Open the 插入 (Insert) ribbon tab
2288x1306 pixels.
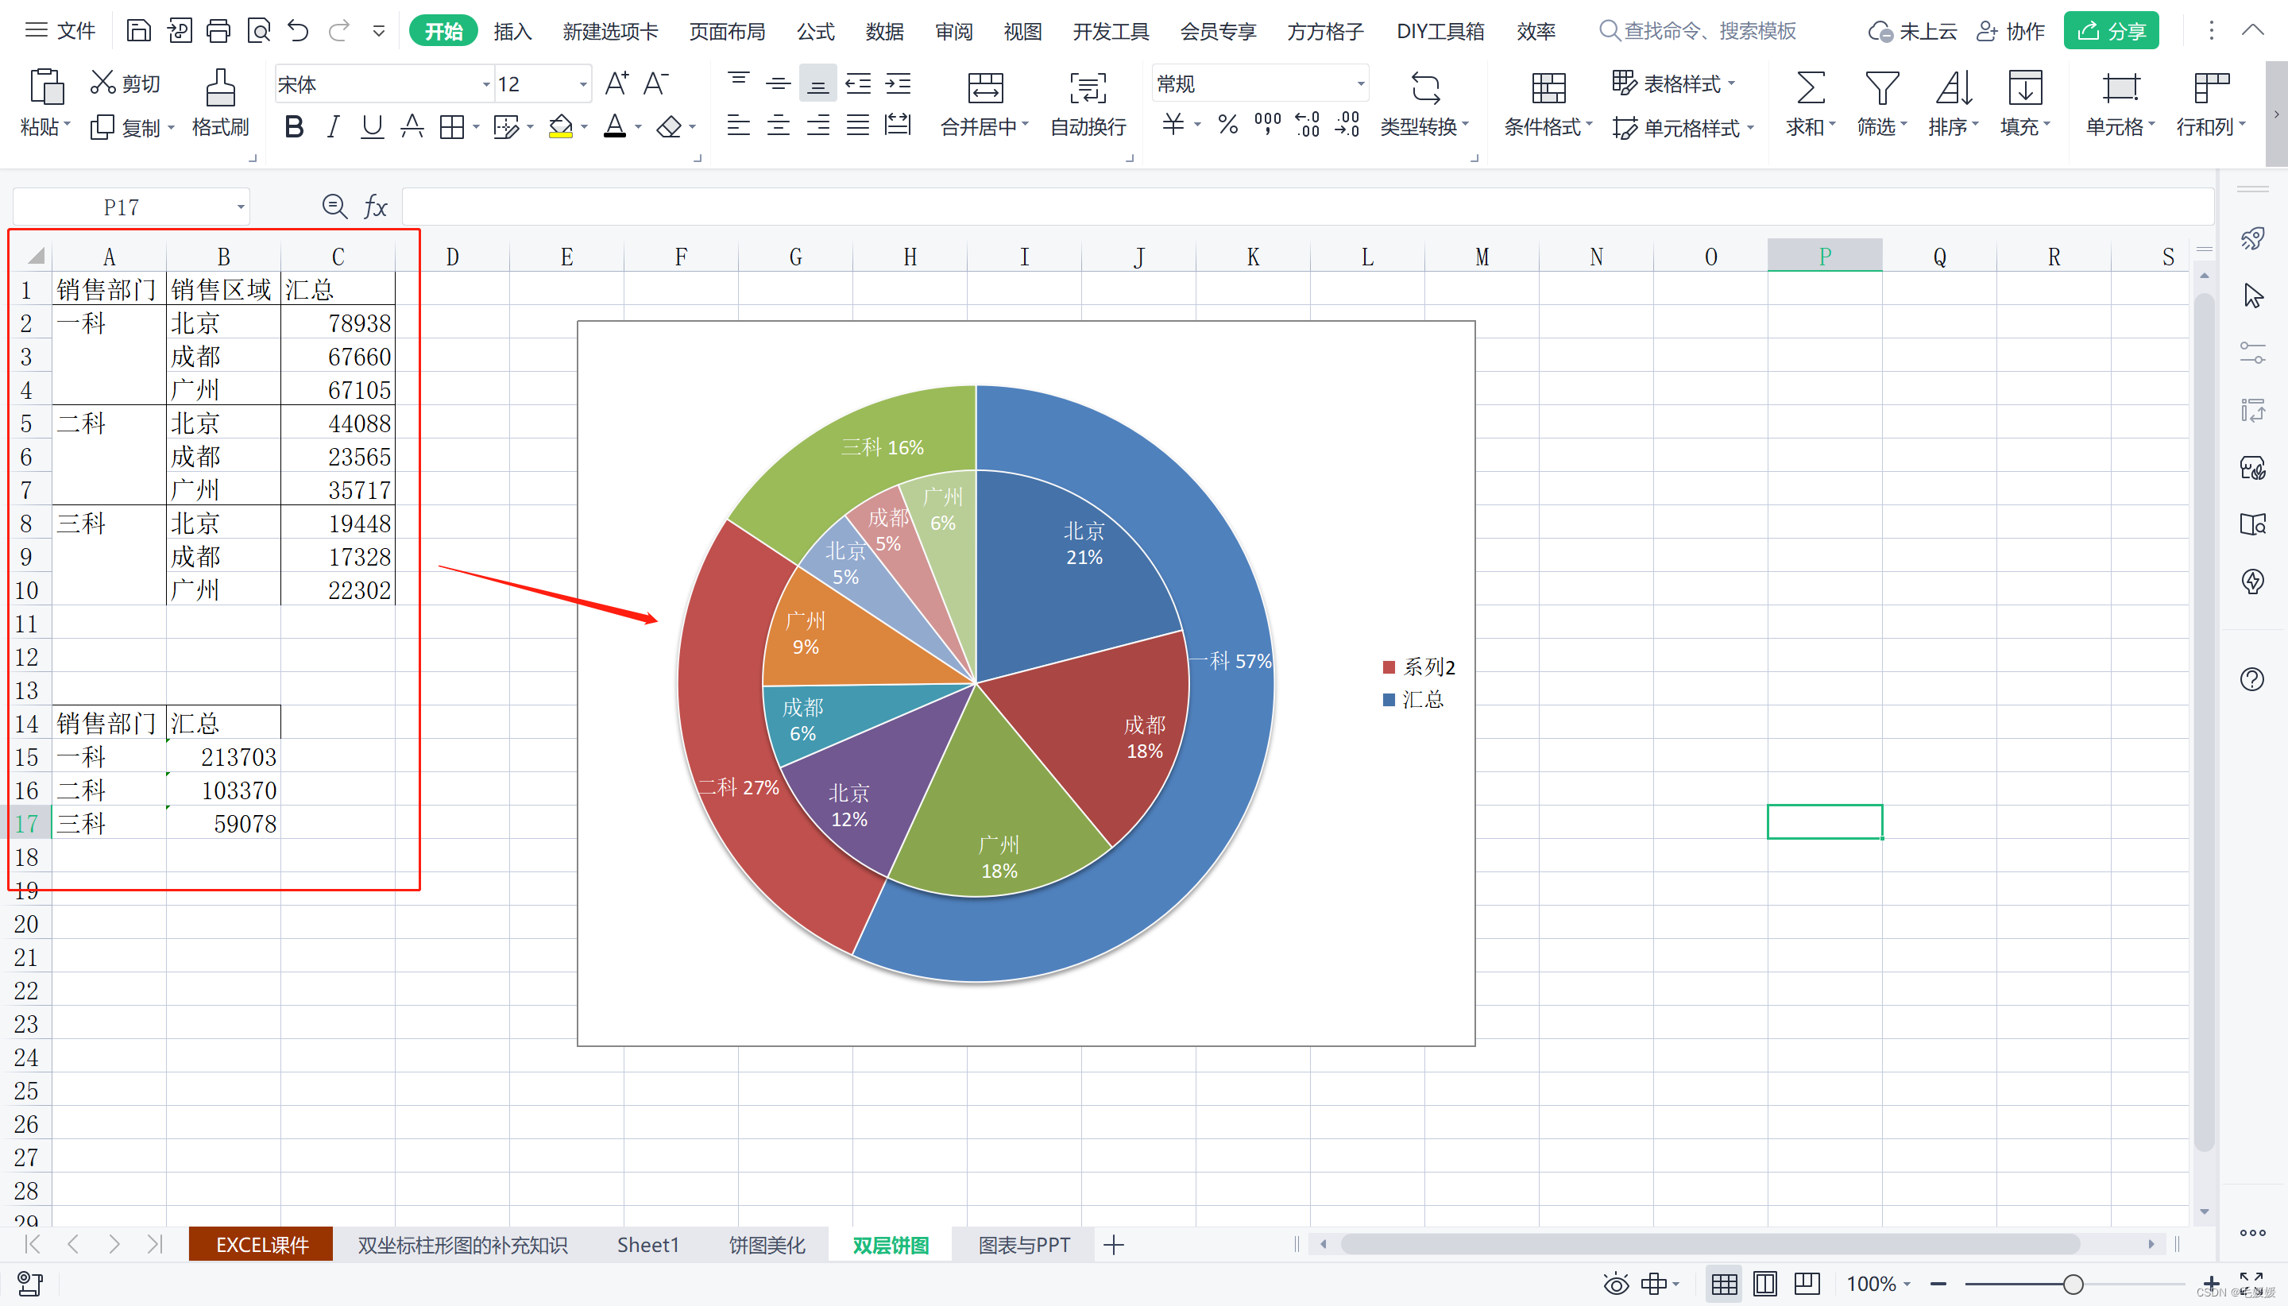click(512, 32)
